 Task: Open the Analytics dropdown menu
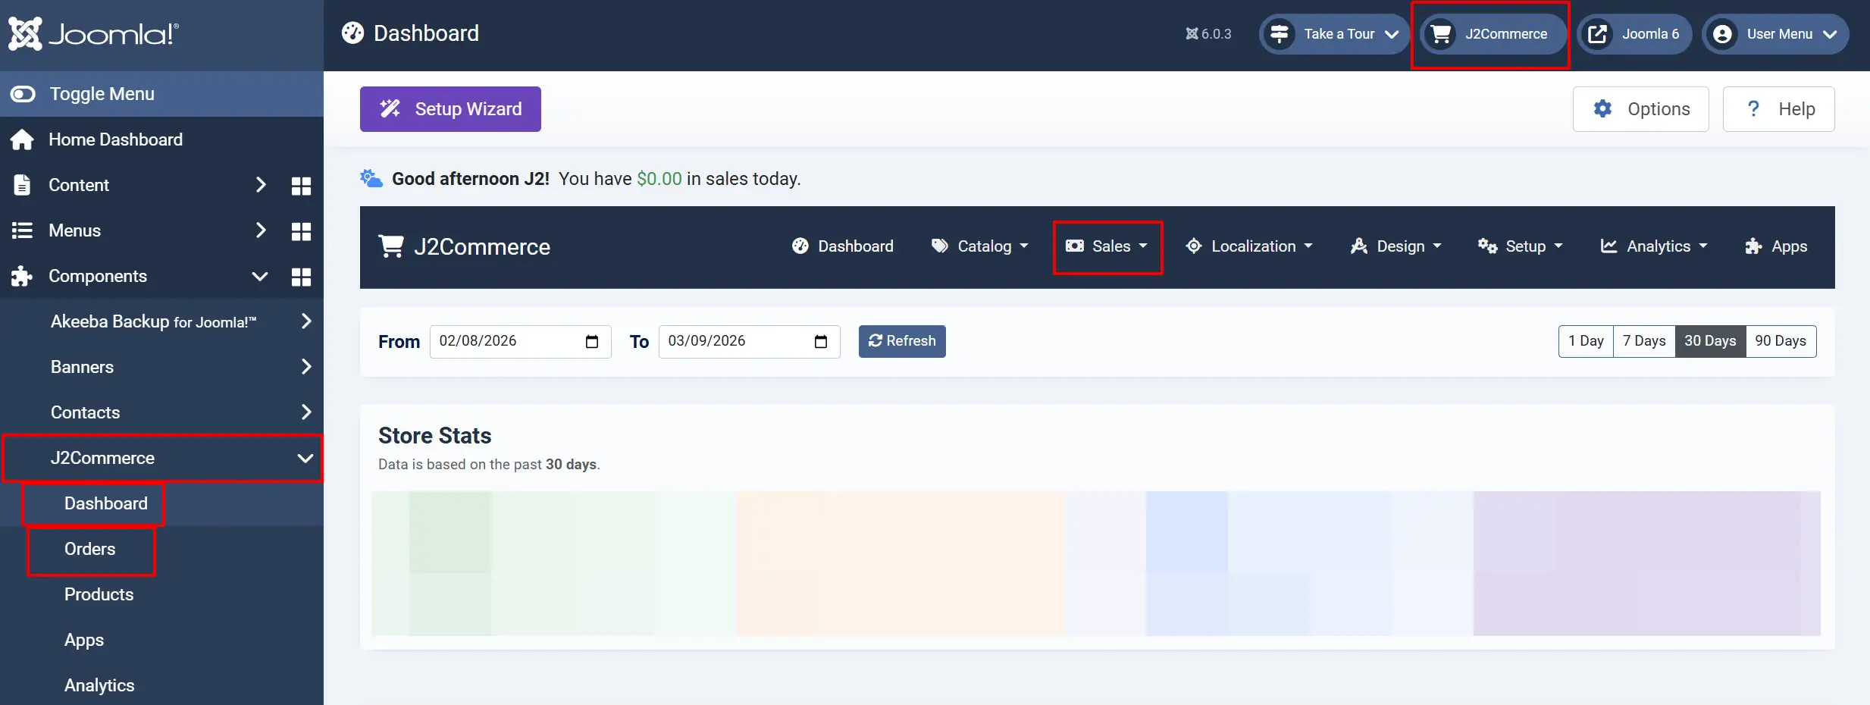[1654, 246]
